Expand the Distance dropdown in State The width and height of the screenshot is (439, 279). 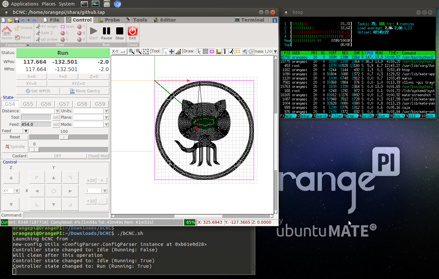(x=57, y=111)
